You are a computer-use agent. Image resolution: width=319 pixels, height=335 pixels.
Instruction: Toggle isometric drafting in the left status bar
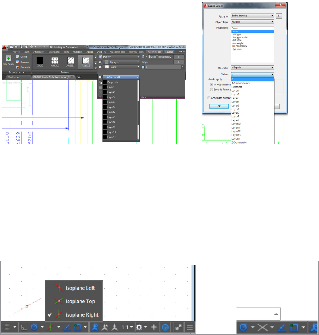coord(50,327)
